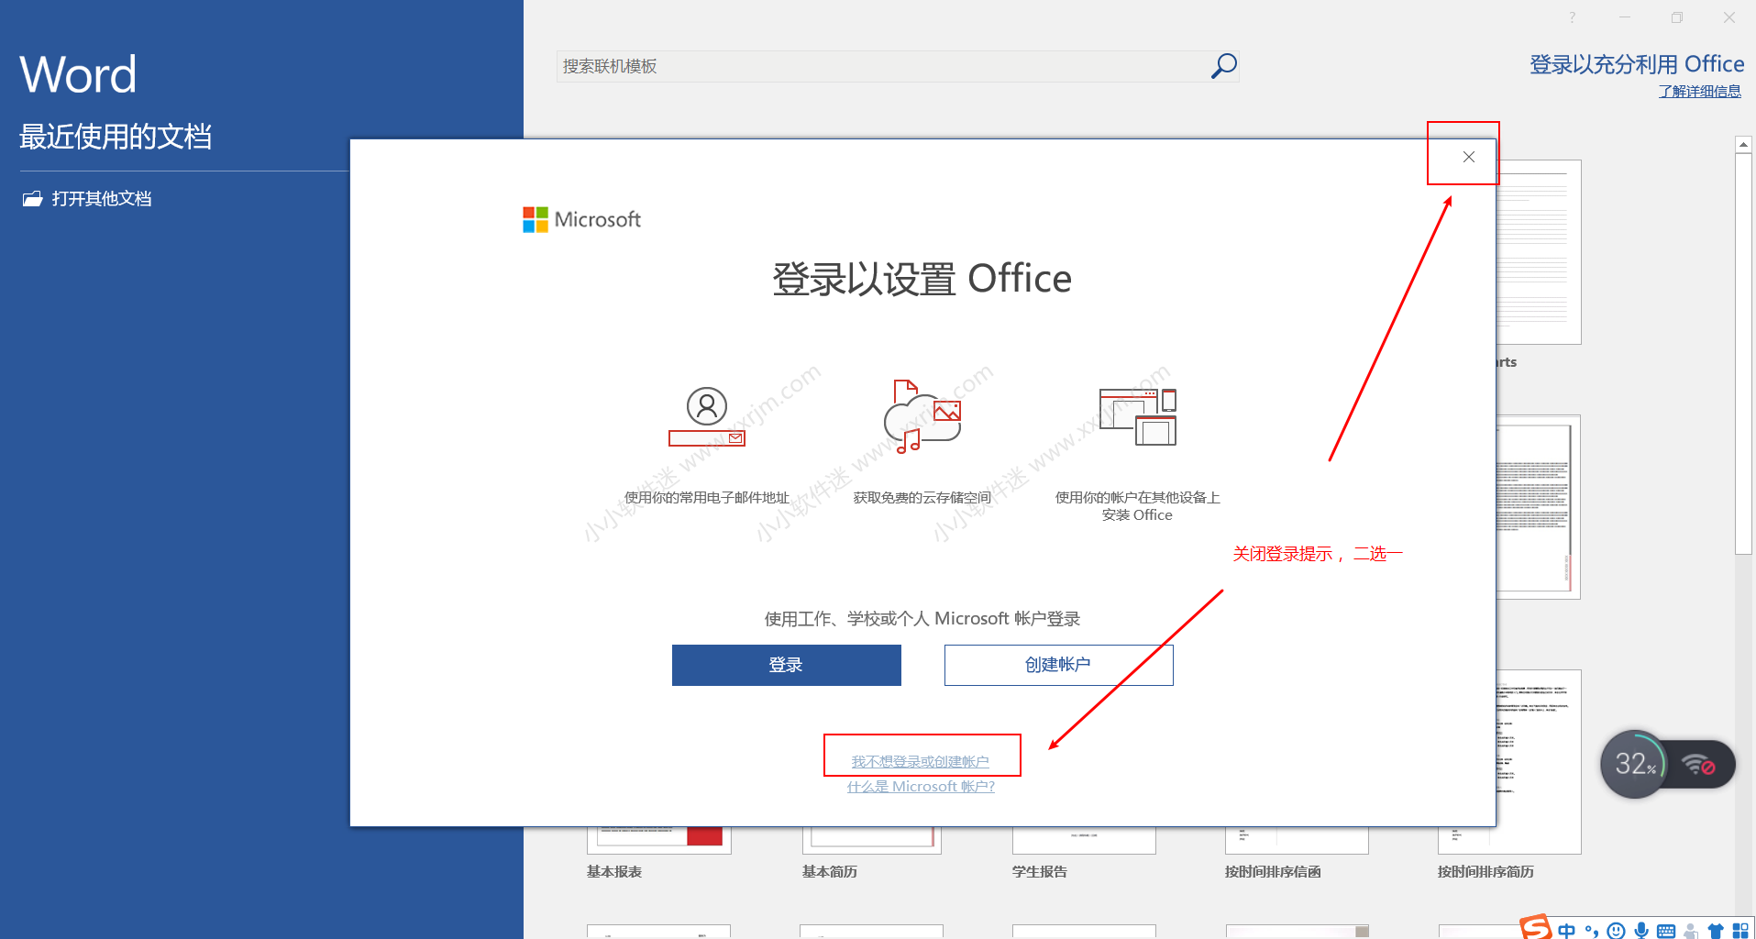Select the 按时间排序简历 template label
The width and height of the screenshot is (1756, 939).
pyautogui.click(x=1485, y=872)
